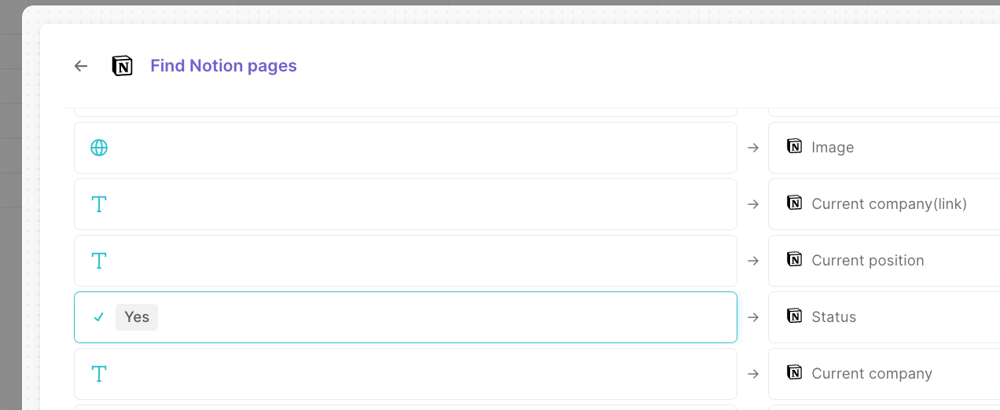Choose the Current company property box
Image resolution: width=1000 pixels, height=410 pixels.
(884, 374)
